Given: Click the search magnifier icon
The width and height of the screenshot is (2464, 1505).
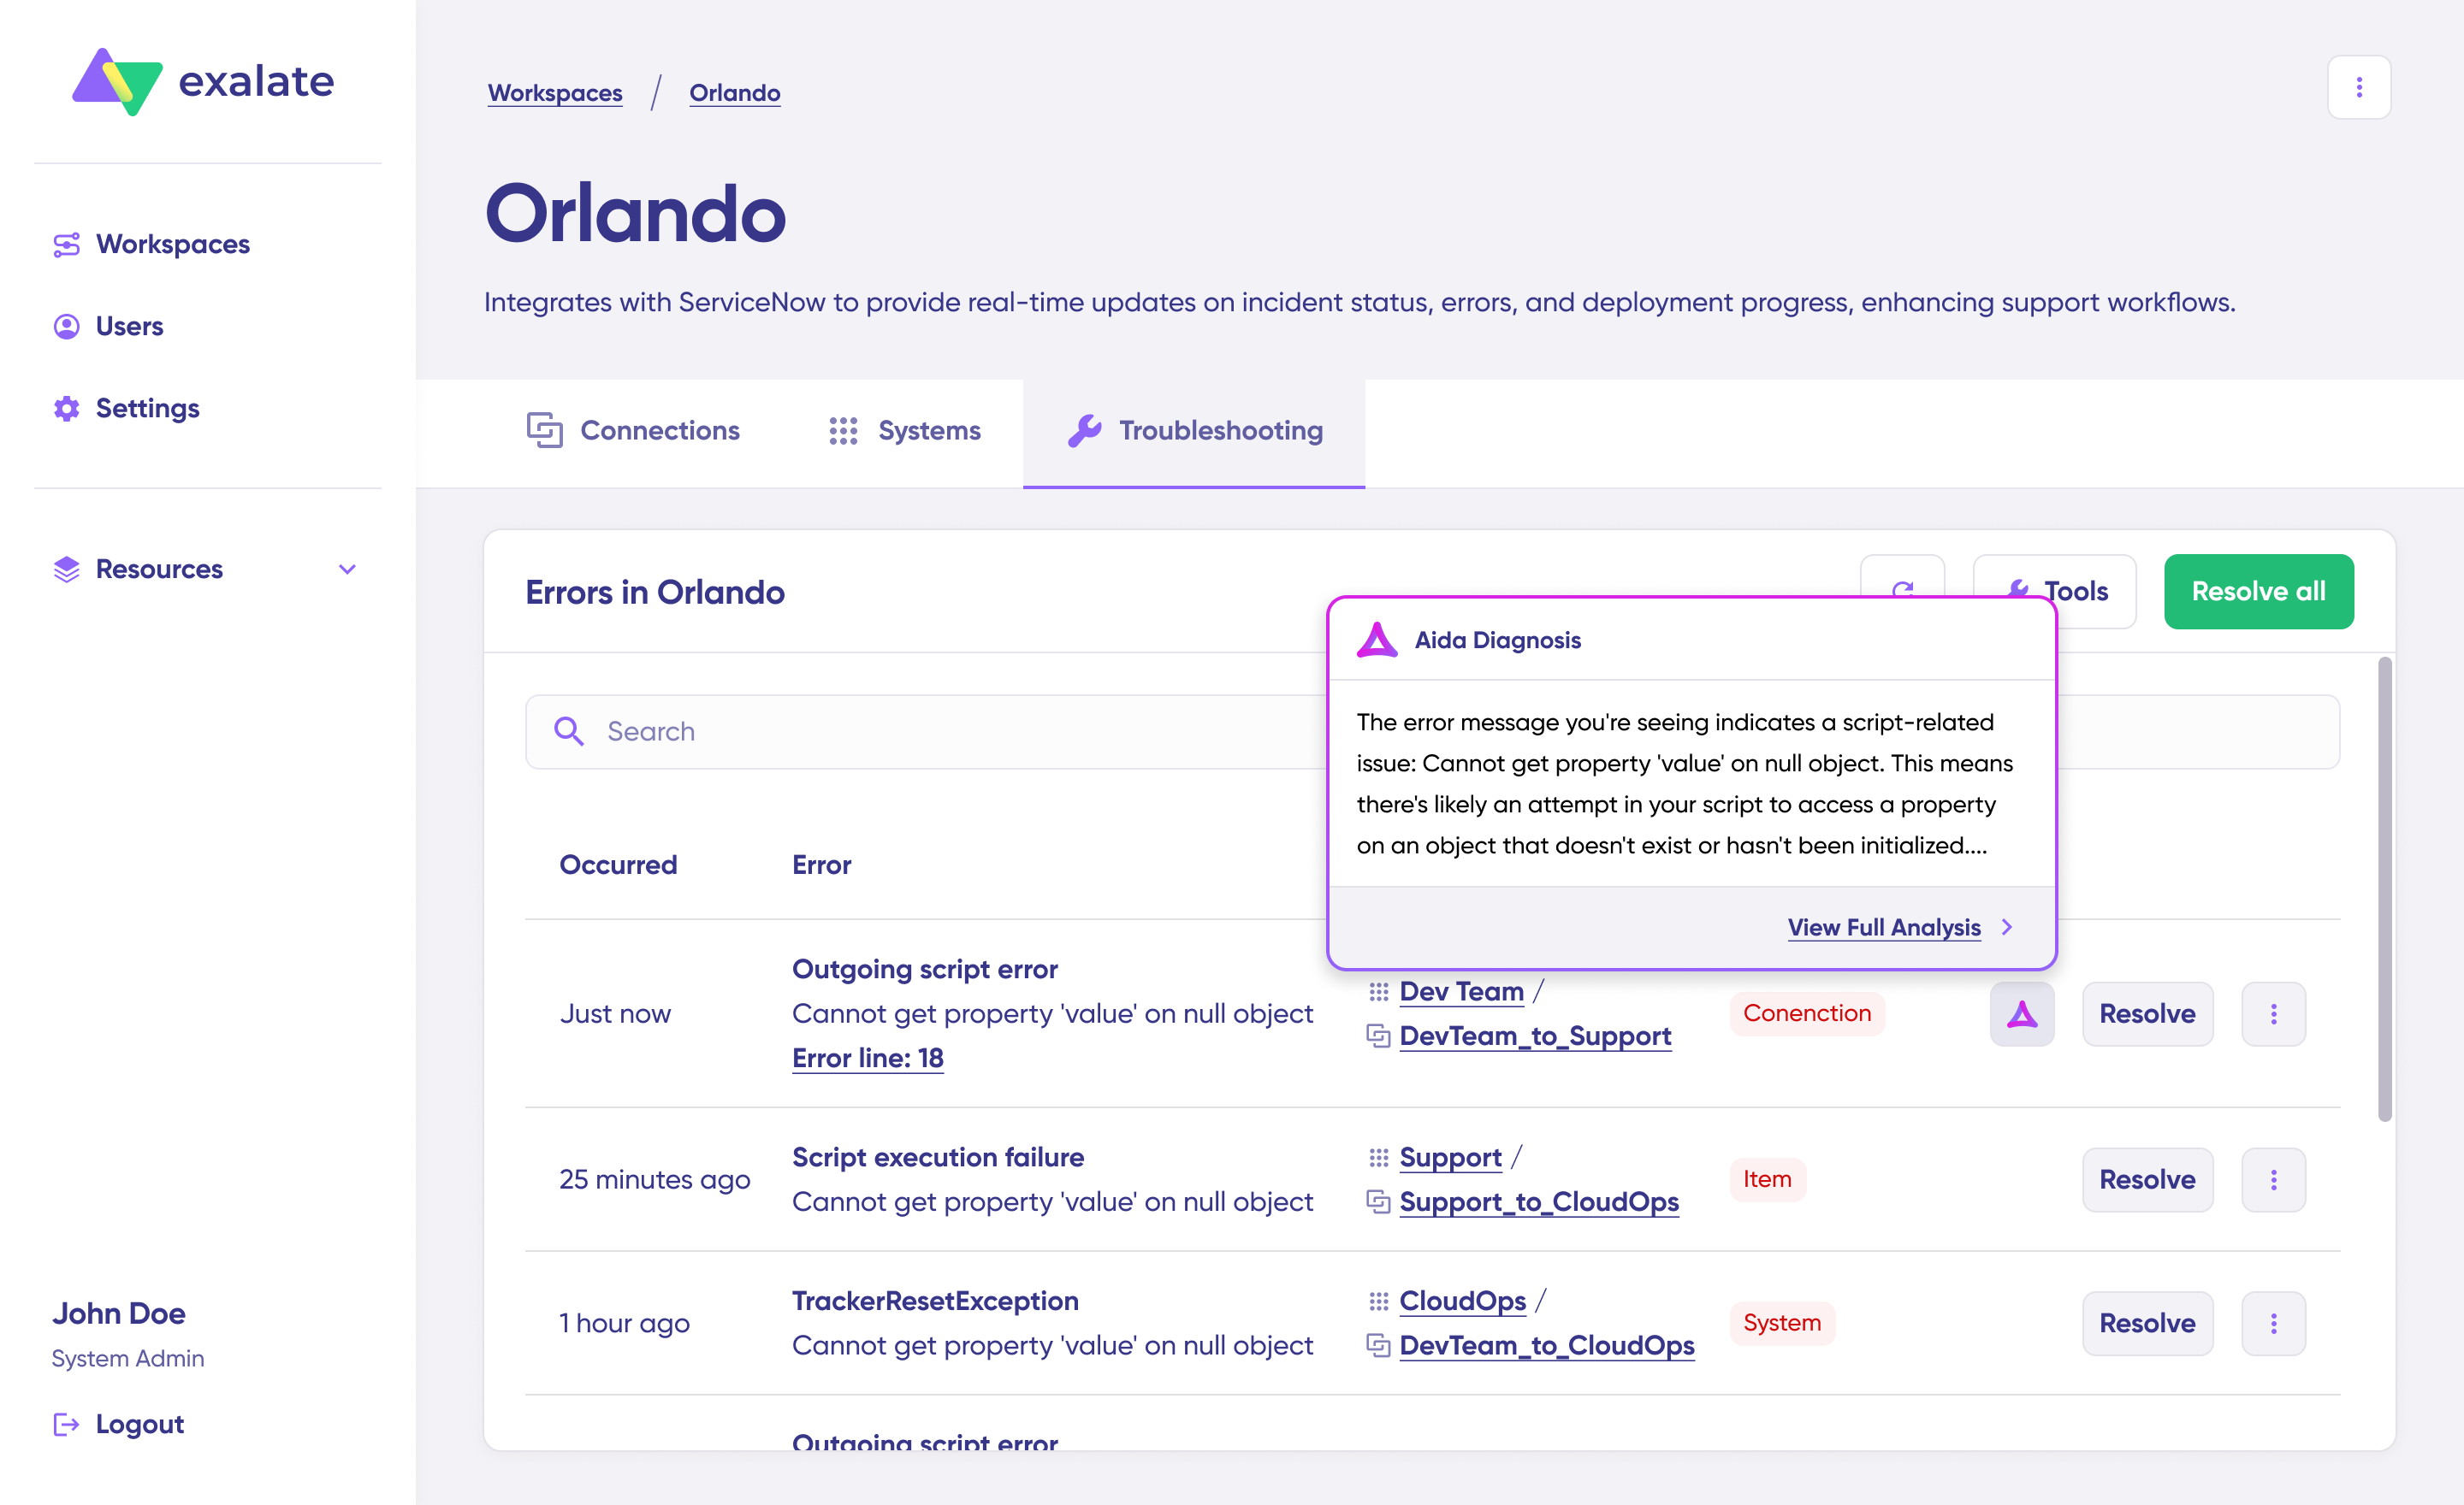Looking at the screenshot, I should [x=569, y=731].
